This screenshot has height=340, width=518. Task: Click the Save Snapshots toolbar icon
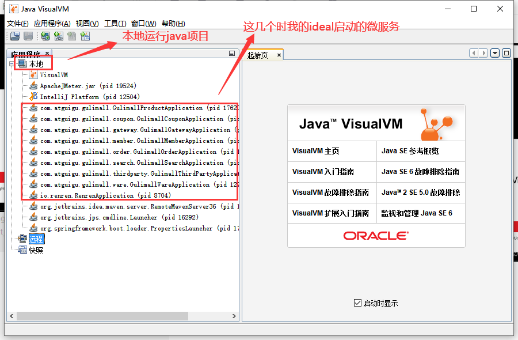point(29,36)
